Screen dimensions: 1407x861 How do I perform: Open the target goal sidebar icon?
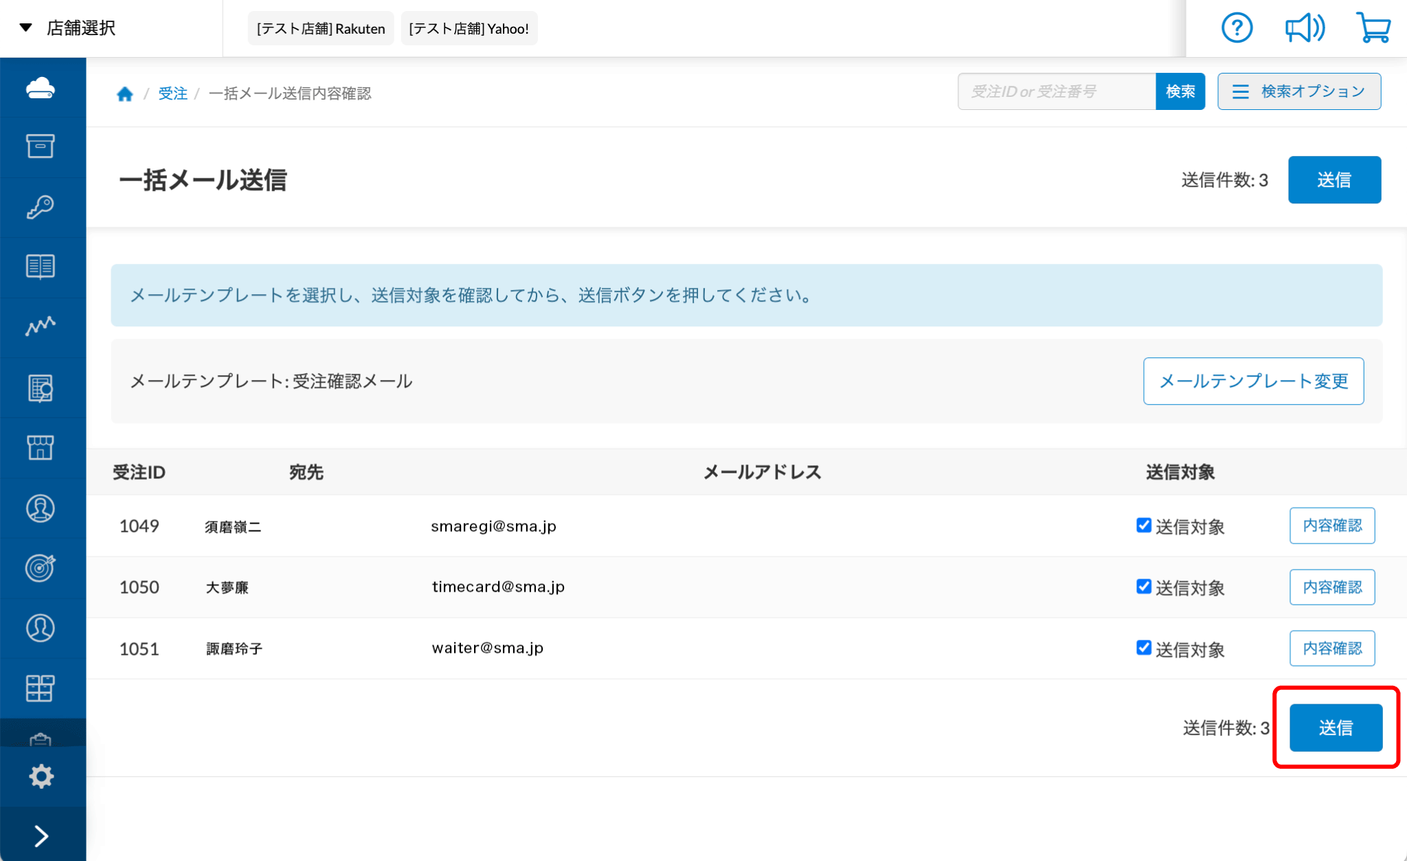coord(41,568)
